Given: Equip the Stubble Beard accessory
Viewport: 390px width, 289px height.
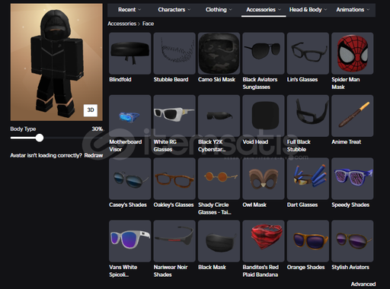Looking at the screenshot, I should click(174, 53).
